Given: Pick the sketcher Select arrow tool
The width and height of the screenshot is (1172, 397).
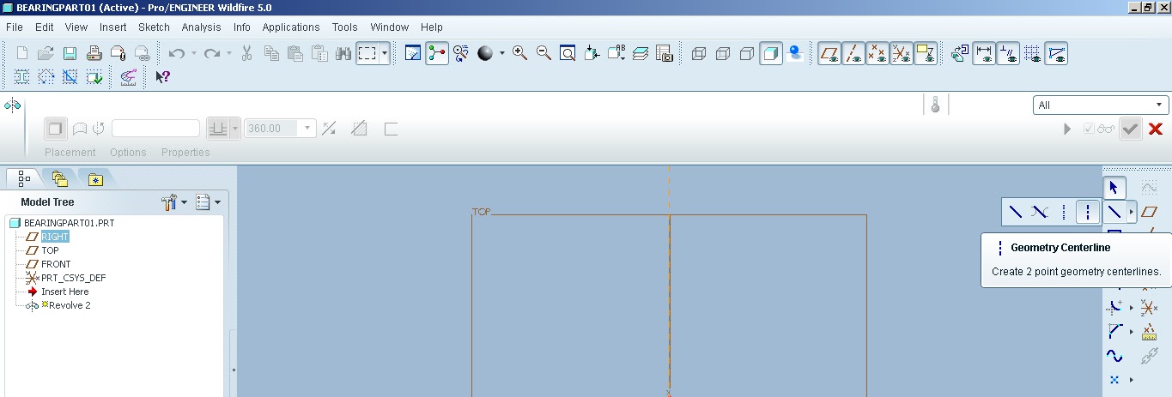Looking at the screenshot, I should coord(1114,187).
